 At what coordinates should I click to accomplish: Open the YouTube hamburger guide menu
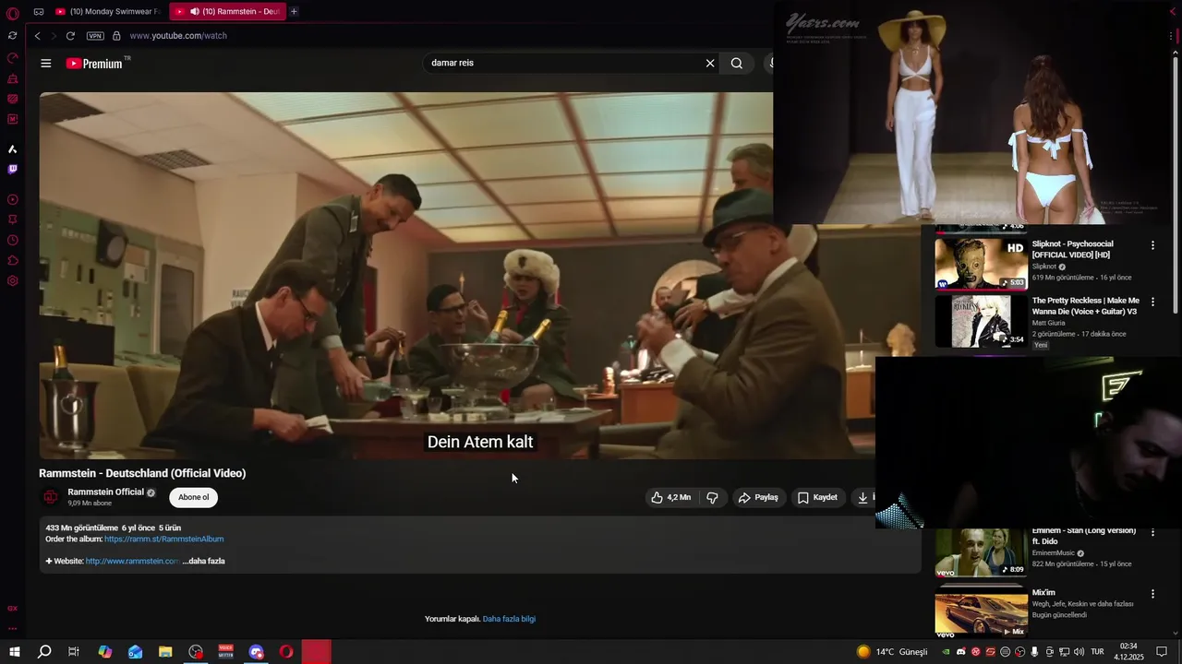tap(46, 64)
